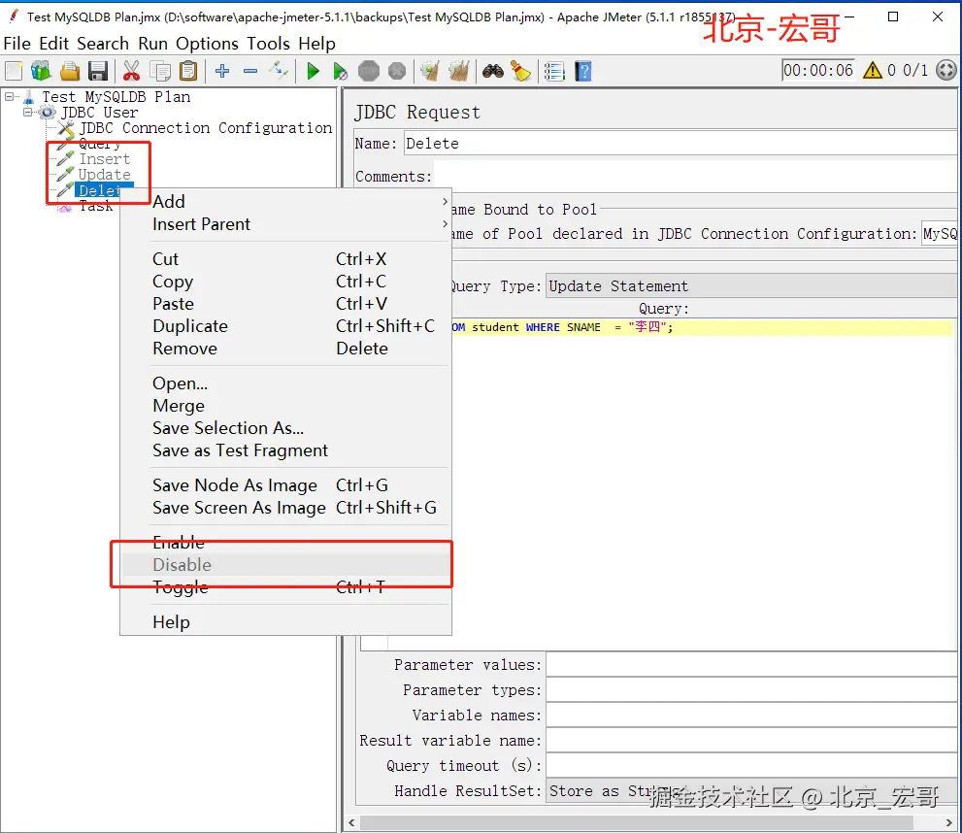
Task: Click the Query timeout field
Action: pyautogui.click(x=751, y=766)
